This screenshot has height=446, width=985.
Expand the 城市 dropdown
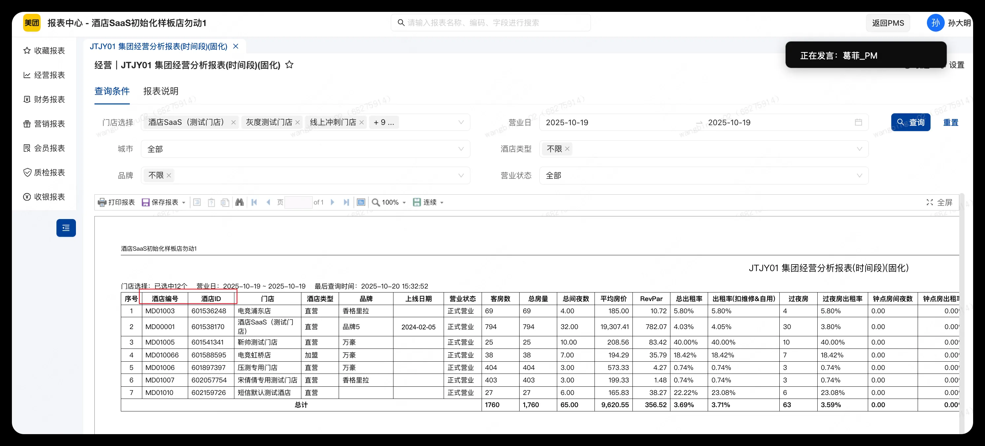(461, 149)
